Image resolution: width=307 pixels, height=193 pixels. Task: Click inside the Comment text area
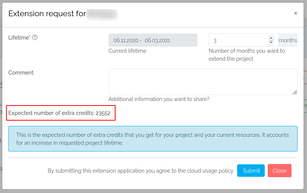202,81
